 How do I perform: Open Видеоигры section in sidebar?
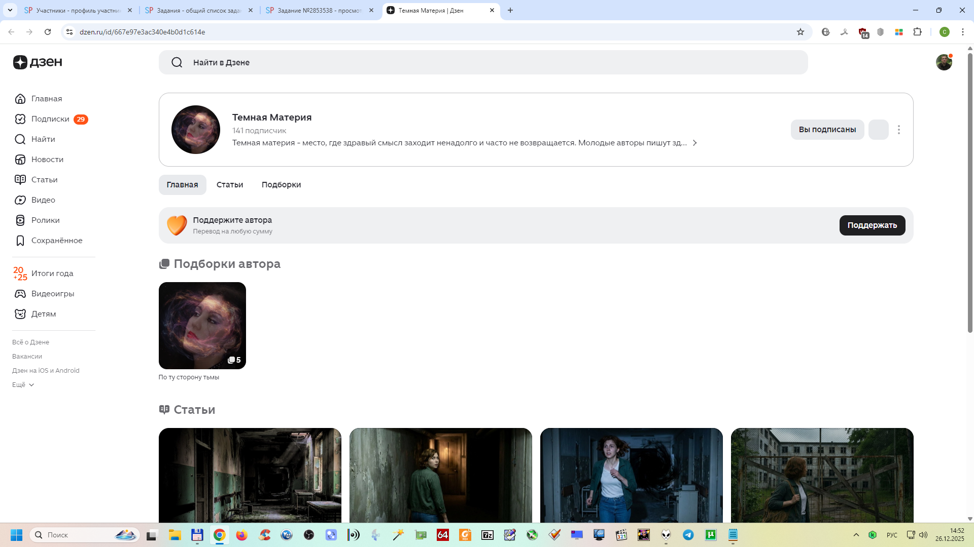point(52,294)
